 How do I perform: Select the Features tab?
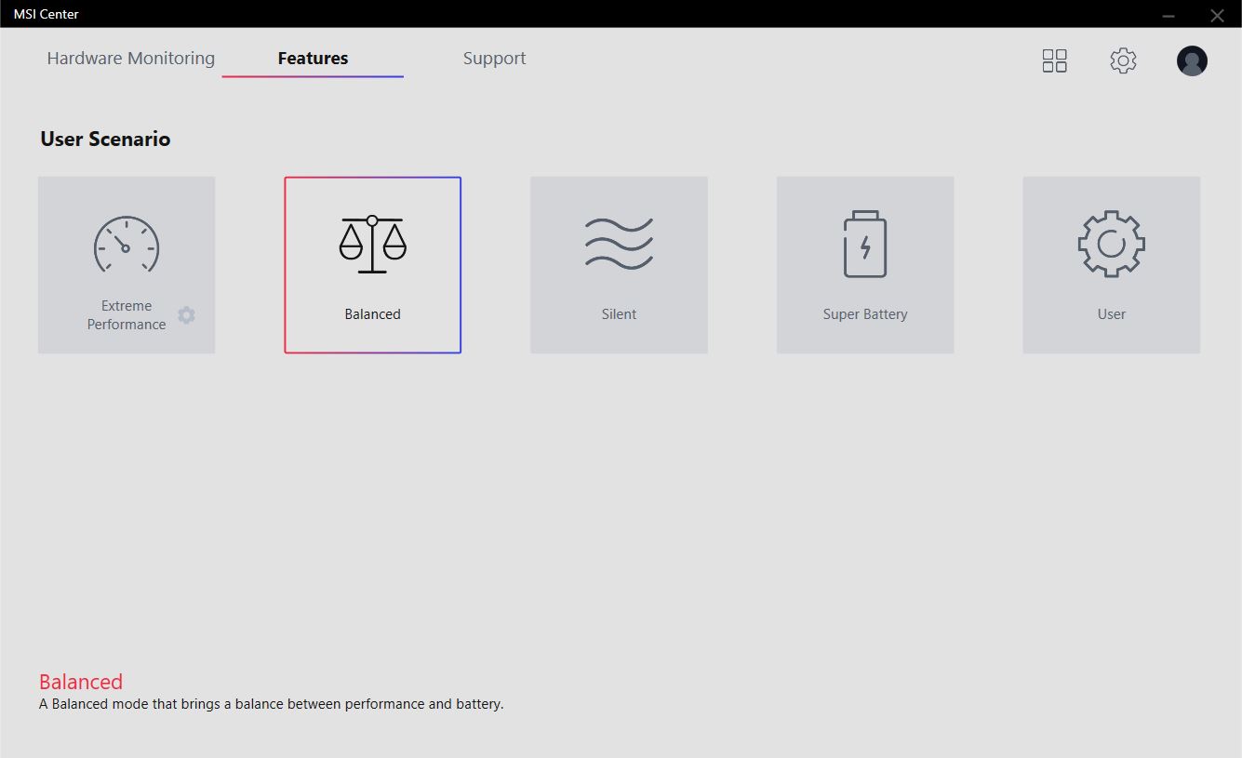313,59
